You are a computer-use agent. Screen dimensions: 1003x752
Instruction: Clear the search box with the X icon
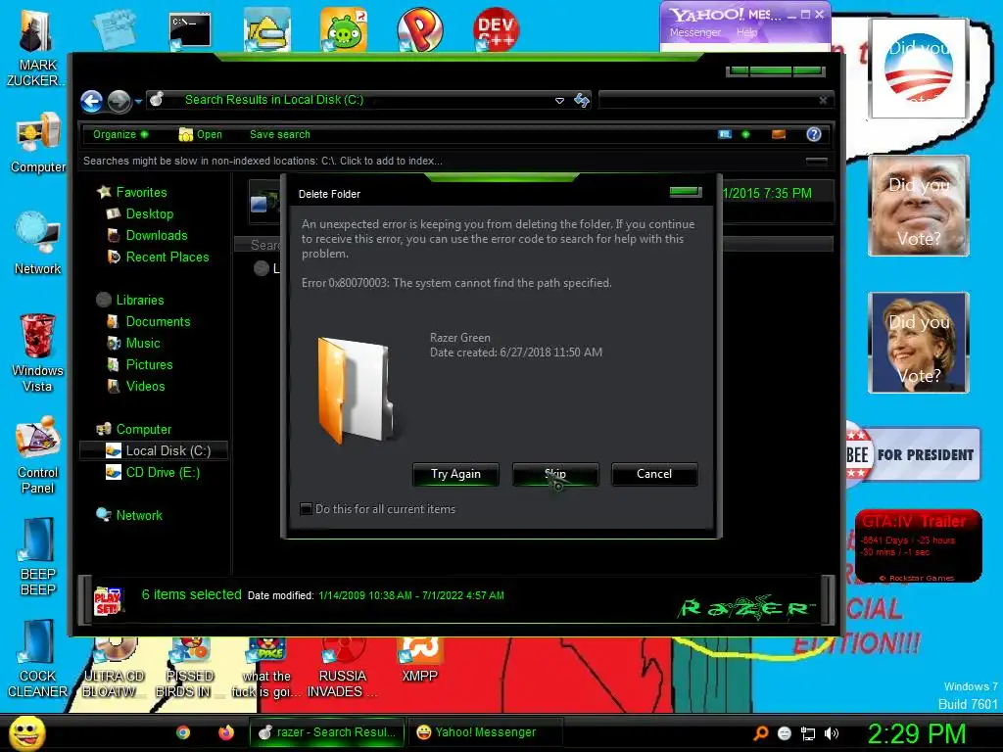[823, 100]
